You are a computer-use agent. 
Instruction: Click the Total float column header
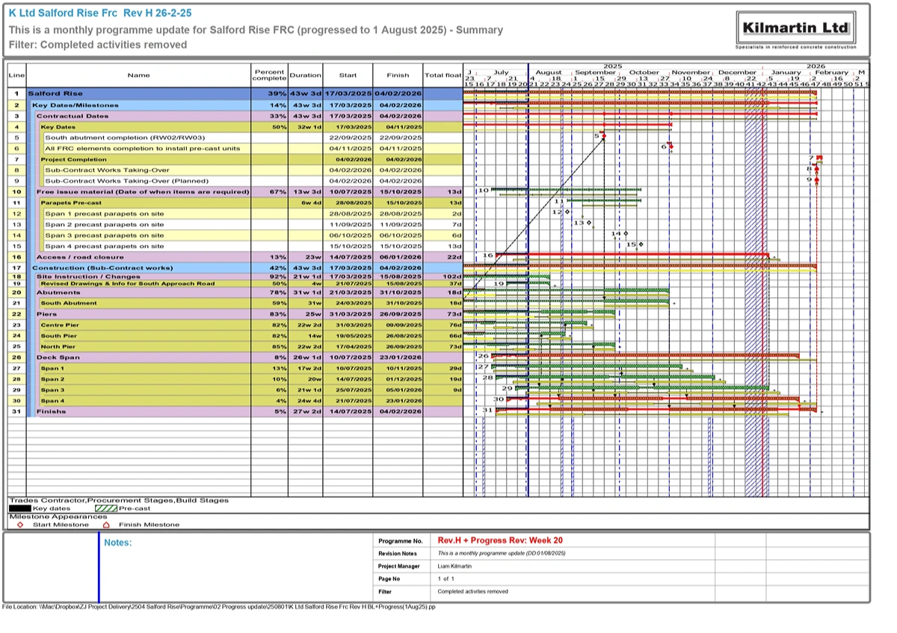click(443, 75)
